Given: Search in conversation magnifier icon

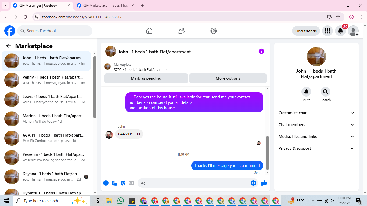Looking at the screenshot, I should tap(326, 92).
